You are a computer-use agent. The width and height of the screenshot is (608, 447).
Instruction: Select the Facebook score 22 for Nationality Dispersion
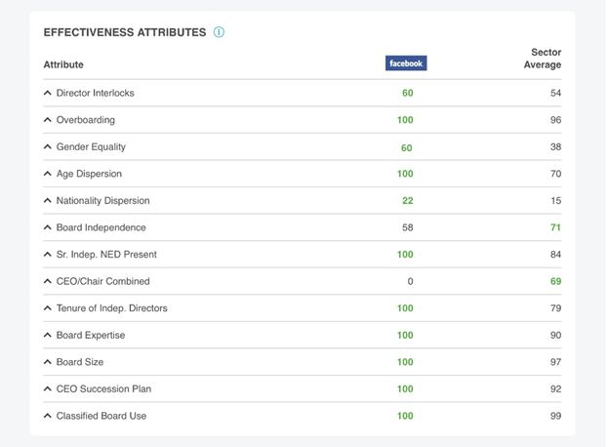point(407,201)
